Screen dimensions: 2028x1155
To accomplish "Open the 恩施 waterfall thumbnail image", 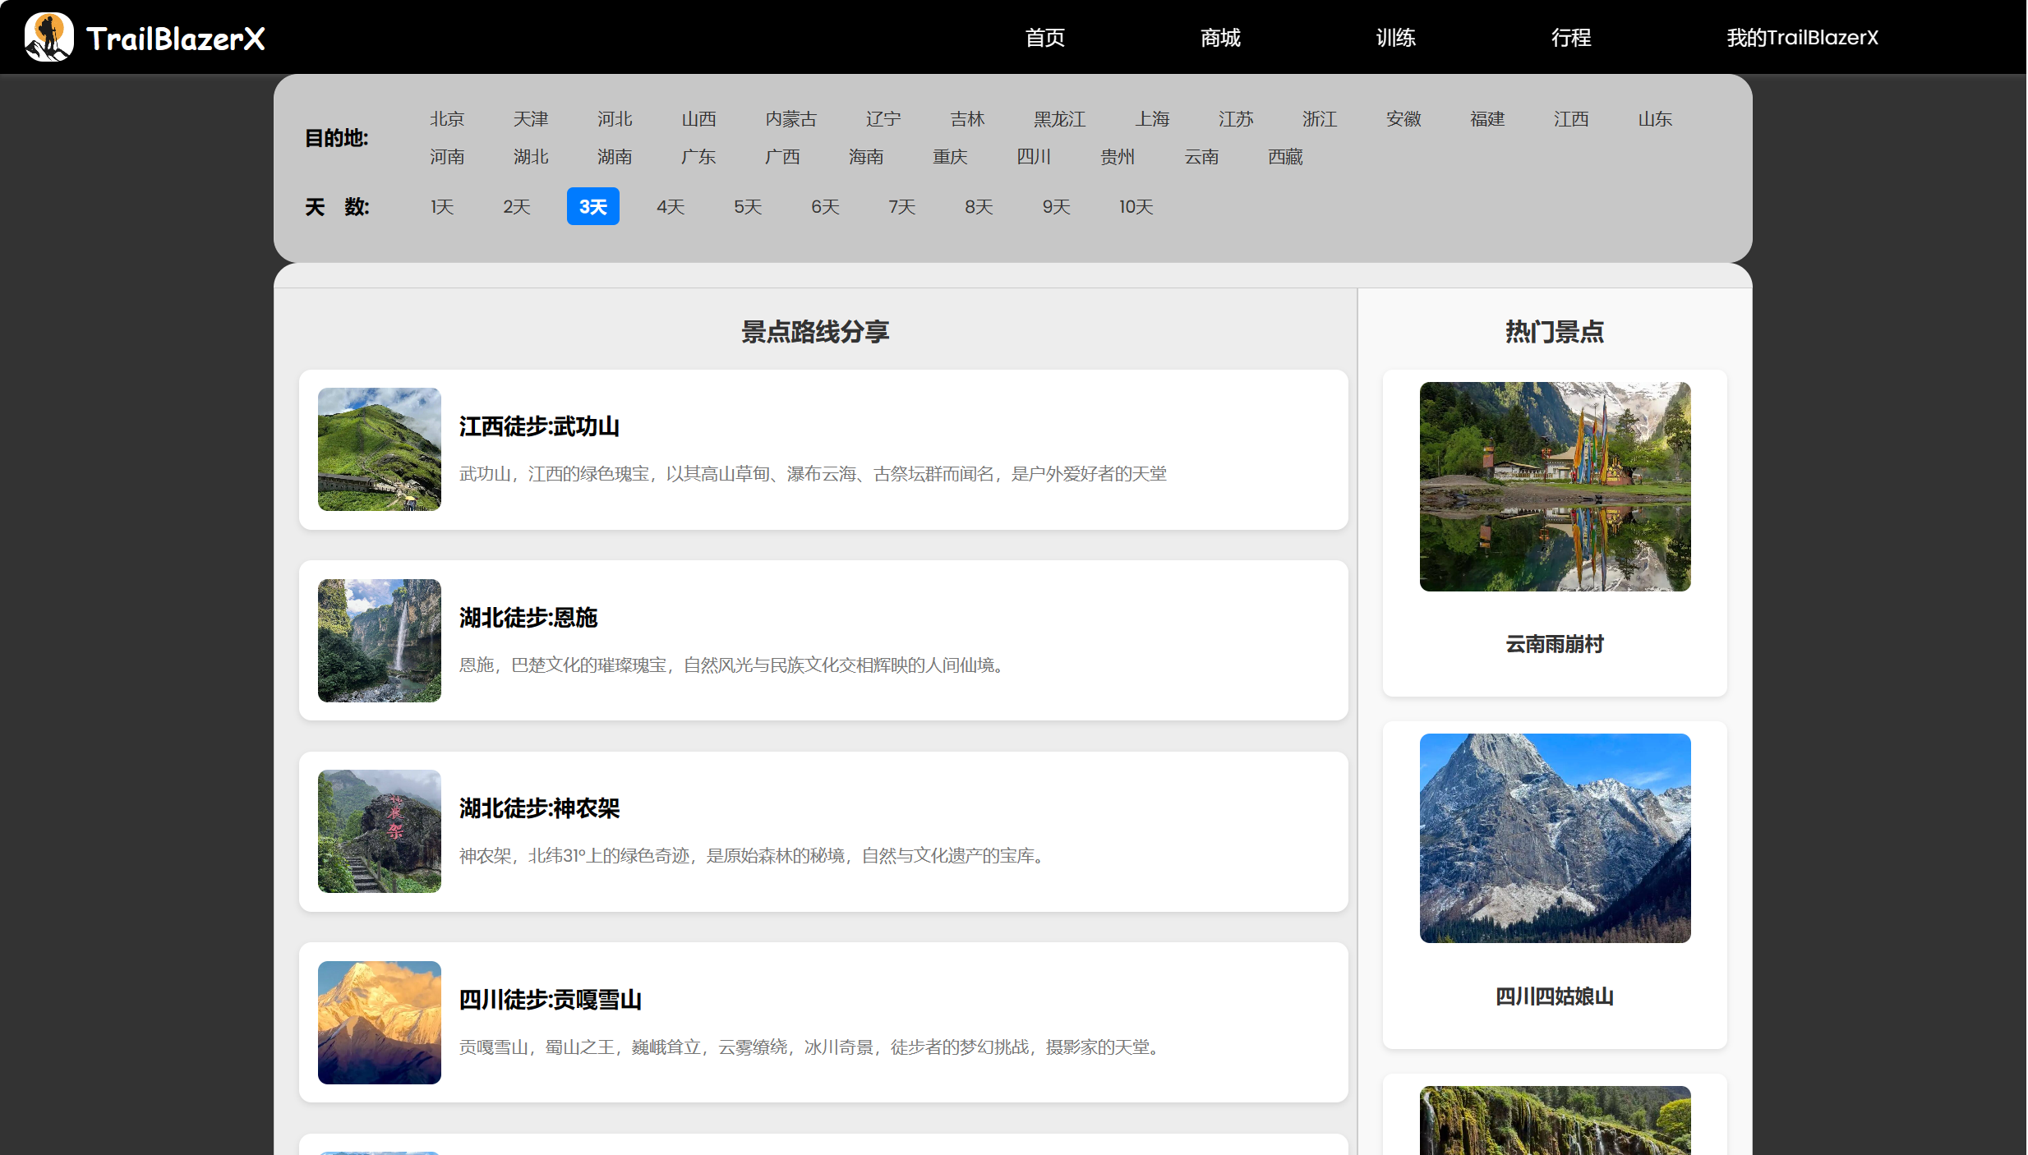I will click(x=379, y=641).
